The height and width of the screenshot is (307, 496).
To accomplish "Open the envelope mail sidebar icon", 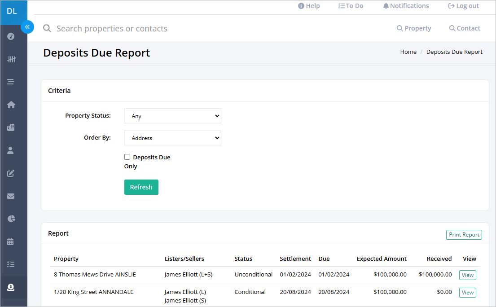I will 11,196.
